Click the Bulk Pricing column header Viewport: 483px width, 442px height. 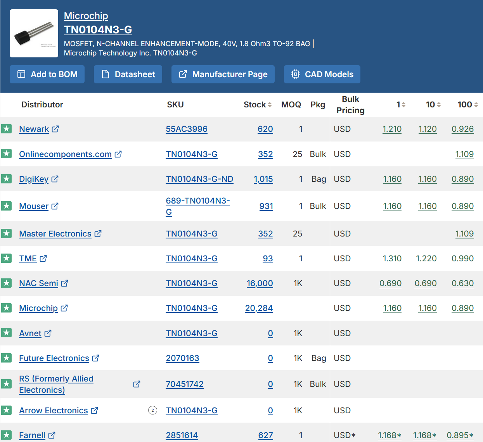coord(350,105)
